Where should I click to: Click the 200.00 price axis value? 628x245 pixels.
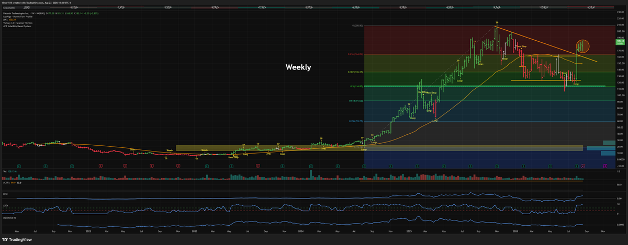click(621, 31)
